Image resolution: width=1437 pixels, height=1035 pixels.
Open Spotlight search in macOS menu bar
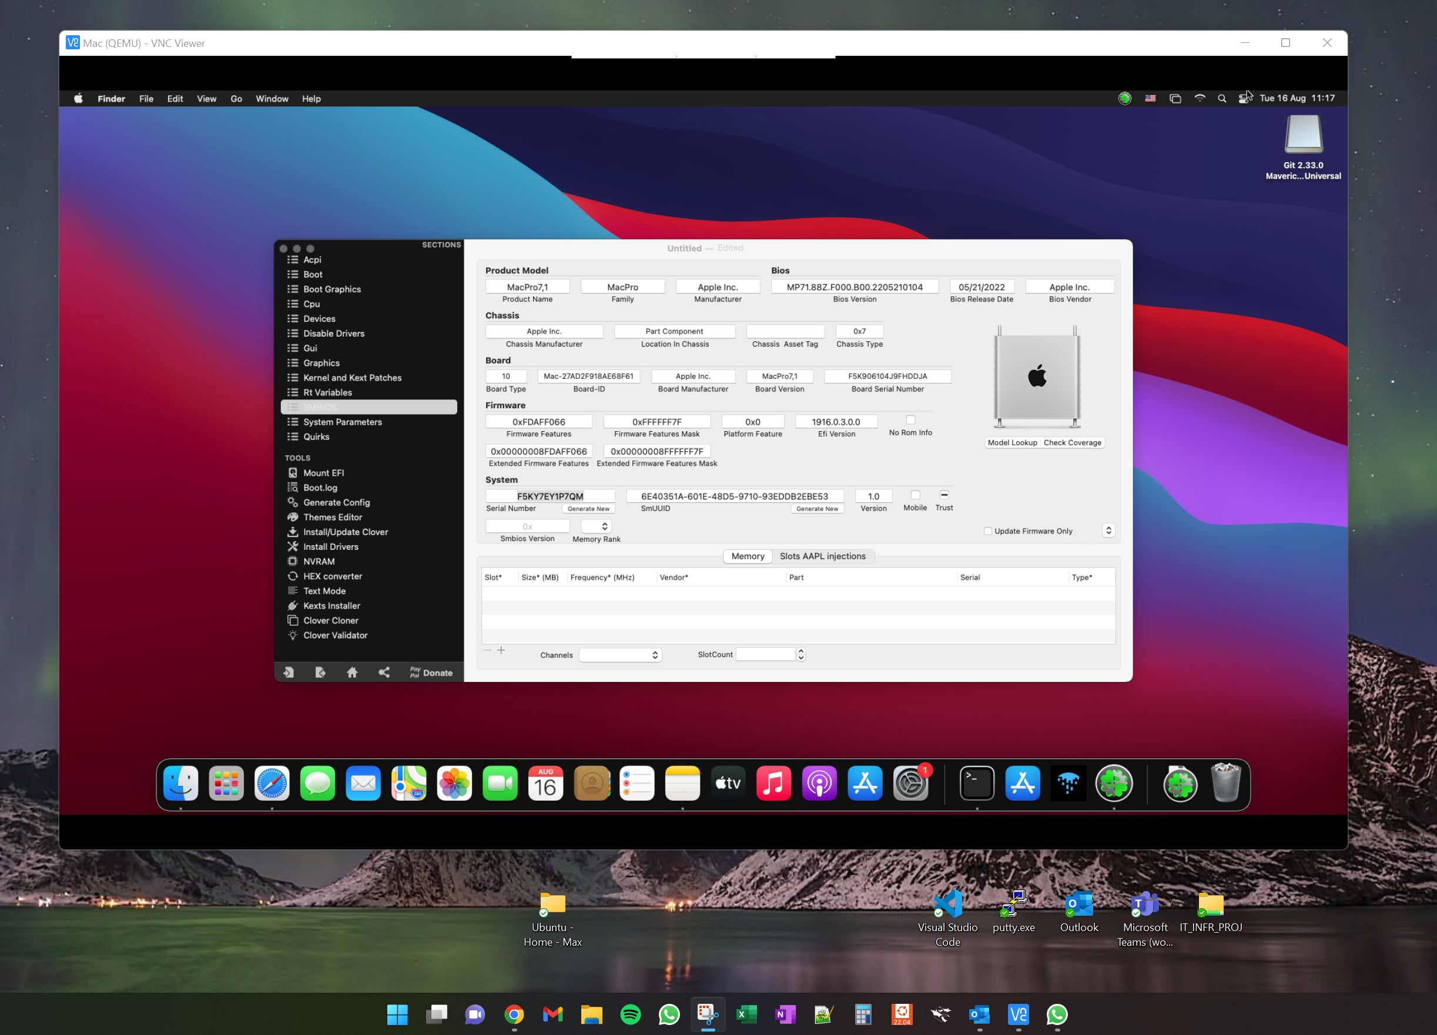[x=1221, y=98]
